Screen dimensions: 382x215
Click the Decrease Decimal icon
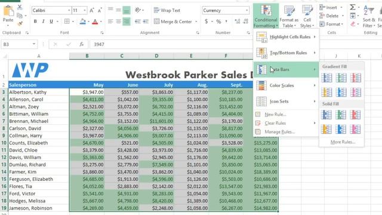245,21
